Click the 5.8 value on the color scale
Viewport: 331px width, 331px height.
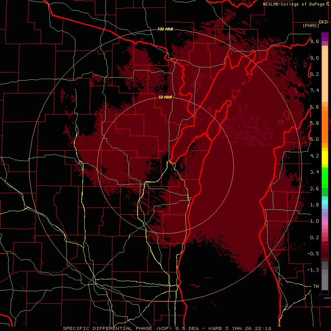click(x=314, y=123)
